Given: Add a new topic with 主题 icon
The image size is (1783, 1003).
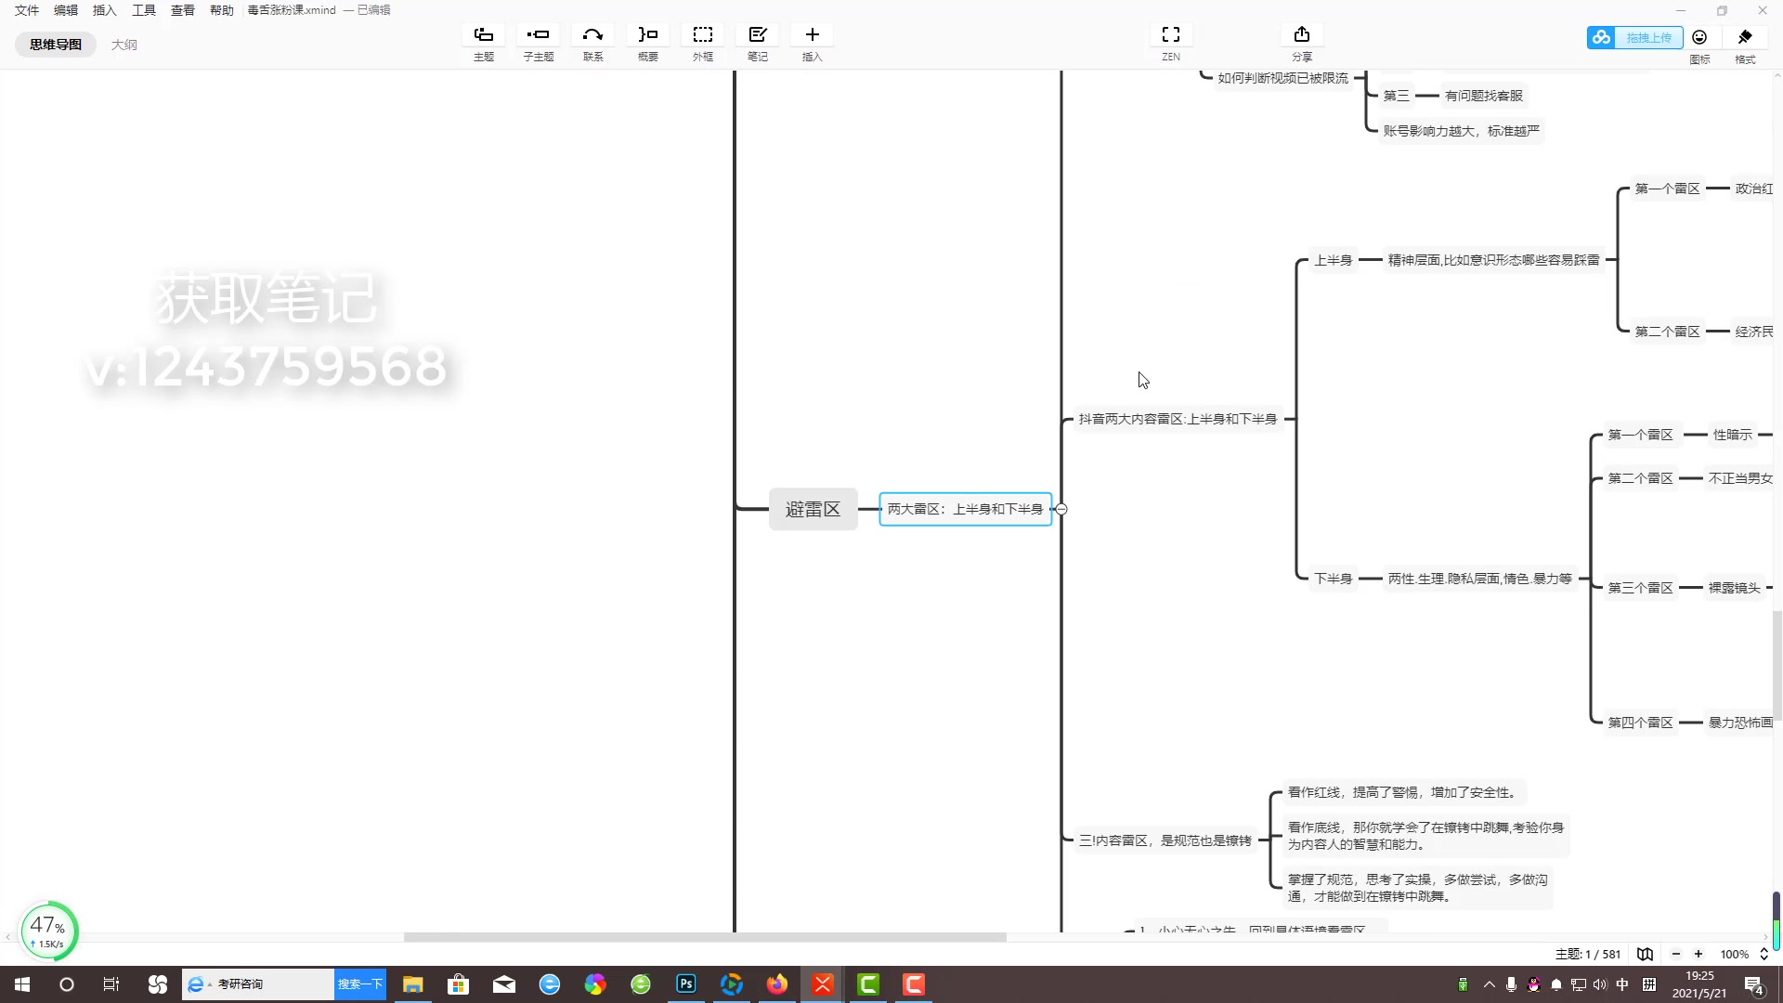Looking at the screenshot, I should click(484, 35).
